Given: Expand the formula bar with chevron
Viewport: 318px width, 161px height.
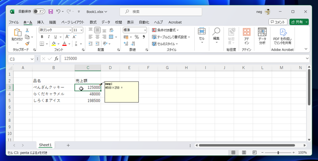Looking at the screenshot, I should click(307, 59).
